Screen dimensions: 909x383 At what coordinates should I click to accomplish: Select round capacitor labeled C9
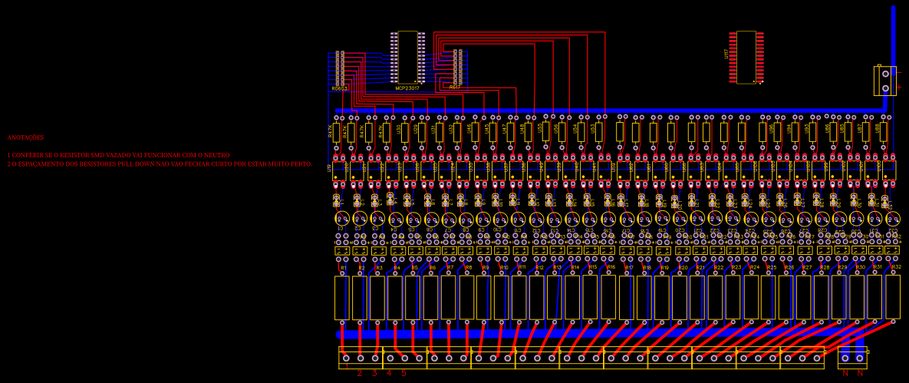pos(483,220)
